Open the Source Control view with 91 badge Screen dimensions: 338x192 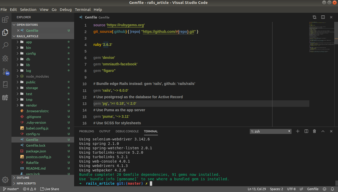(x=5, y=71)
